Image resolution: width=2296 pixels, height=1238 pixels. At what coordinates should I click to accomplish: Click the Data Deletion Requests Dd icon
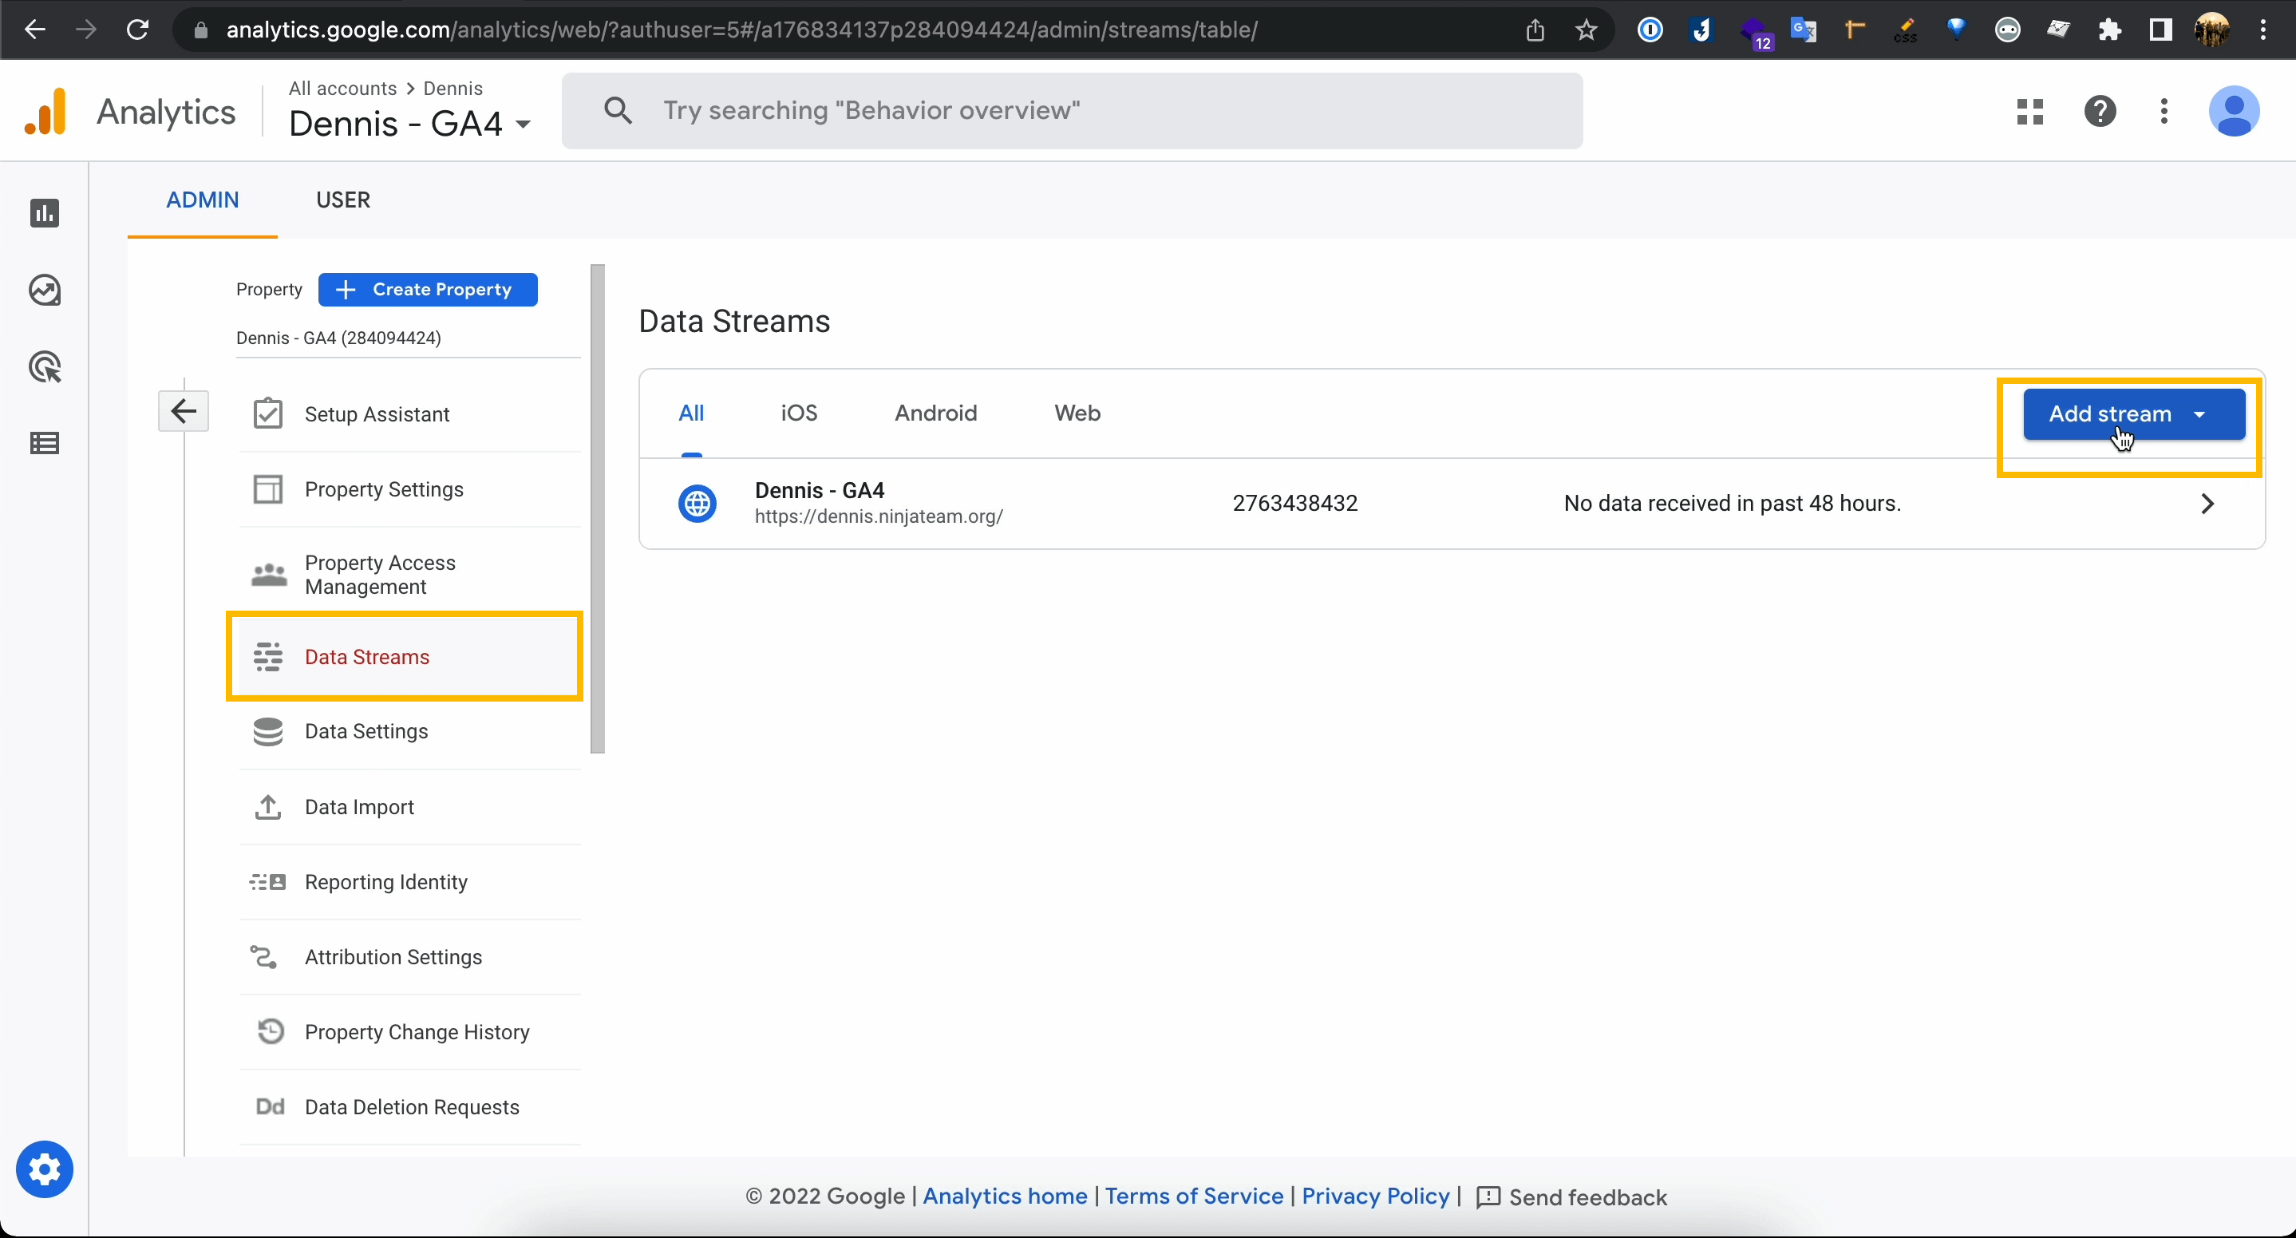270,1107
